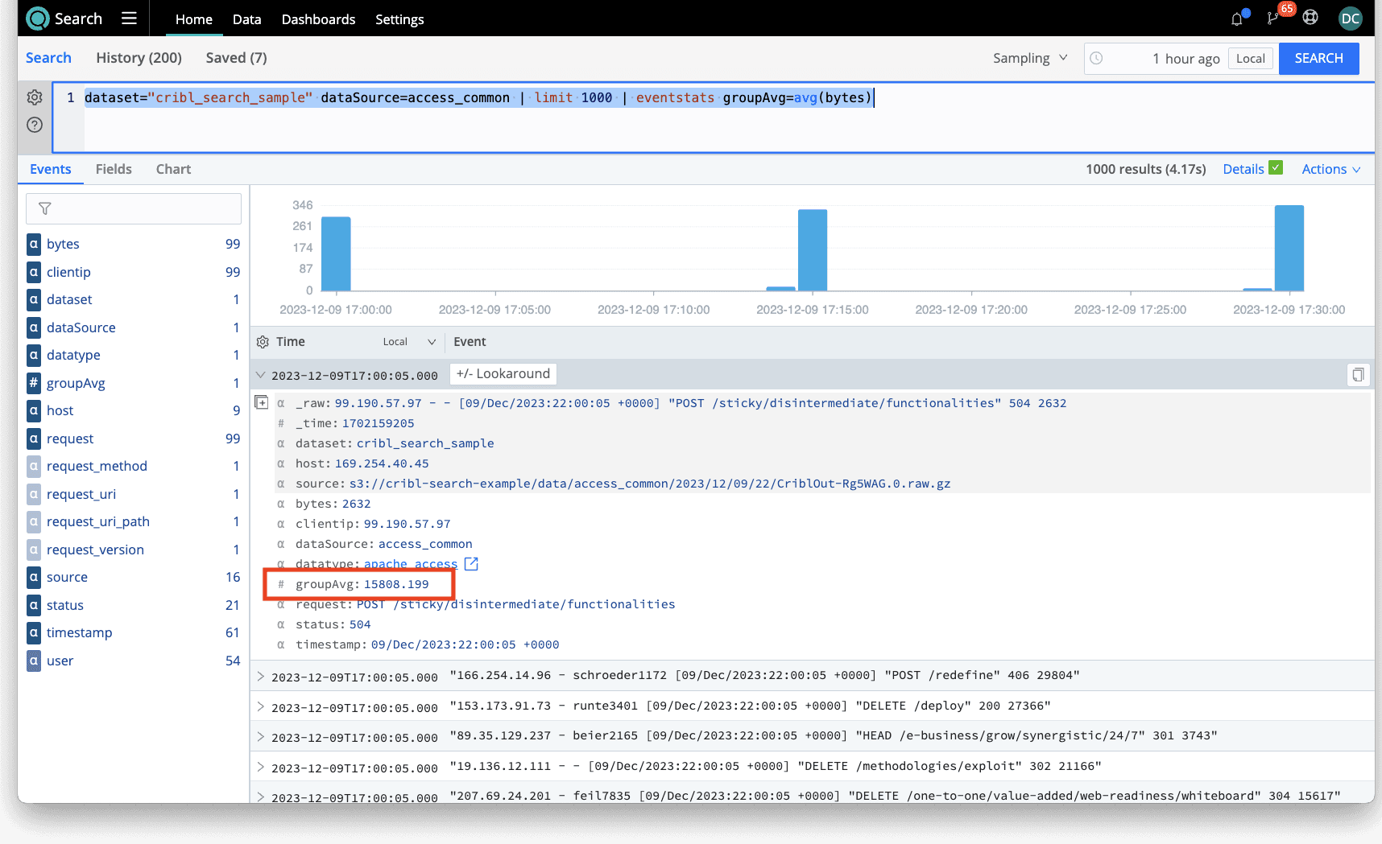
Task: Click the Cribl Search logo icon
Action: [38, 19]
